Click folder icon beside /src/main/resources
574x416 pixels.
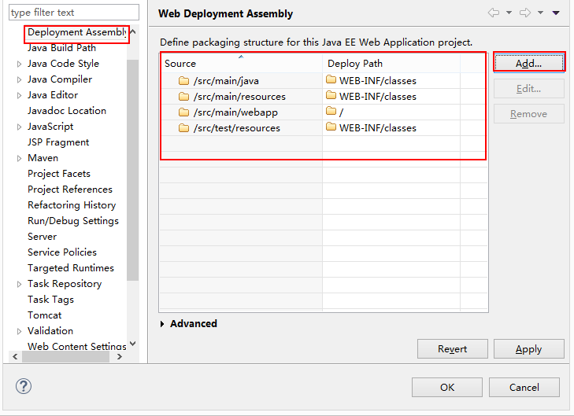coord(184,97)
